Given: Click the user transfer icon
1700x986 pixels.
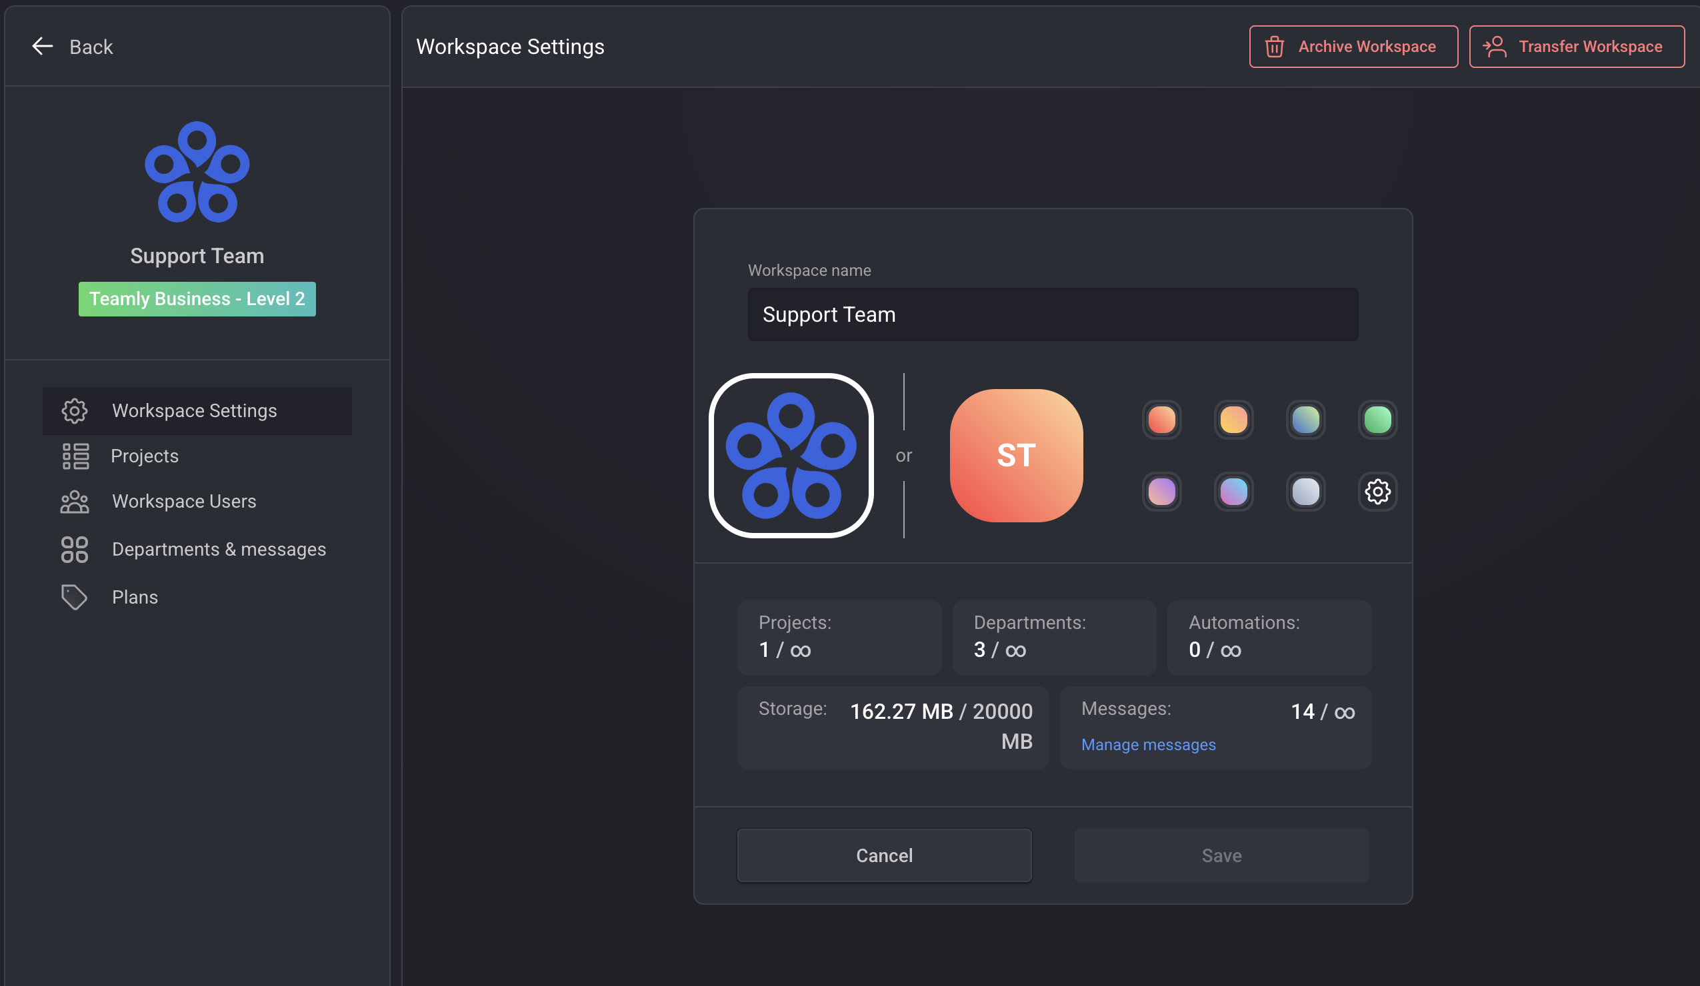Looking at the screenshot, I should point(1495,47).
